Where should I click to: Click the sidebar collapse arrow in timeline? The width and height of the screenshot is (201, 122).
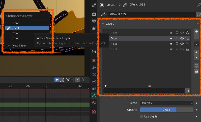pos(89,88)
